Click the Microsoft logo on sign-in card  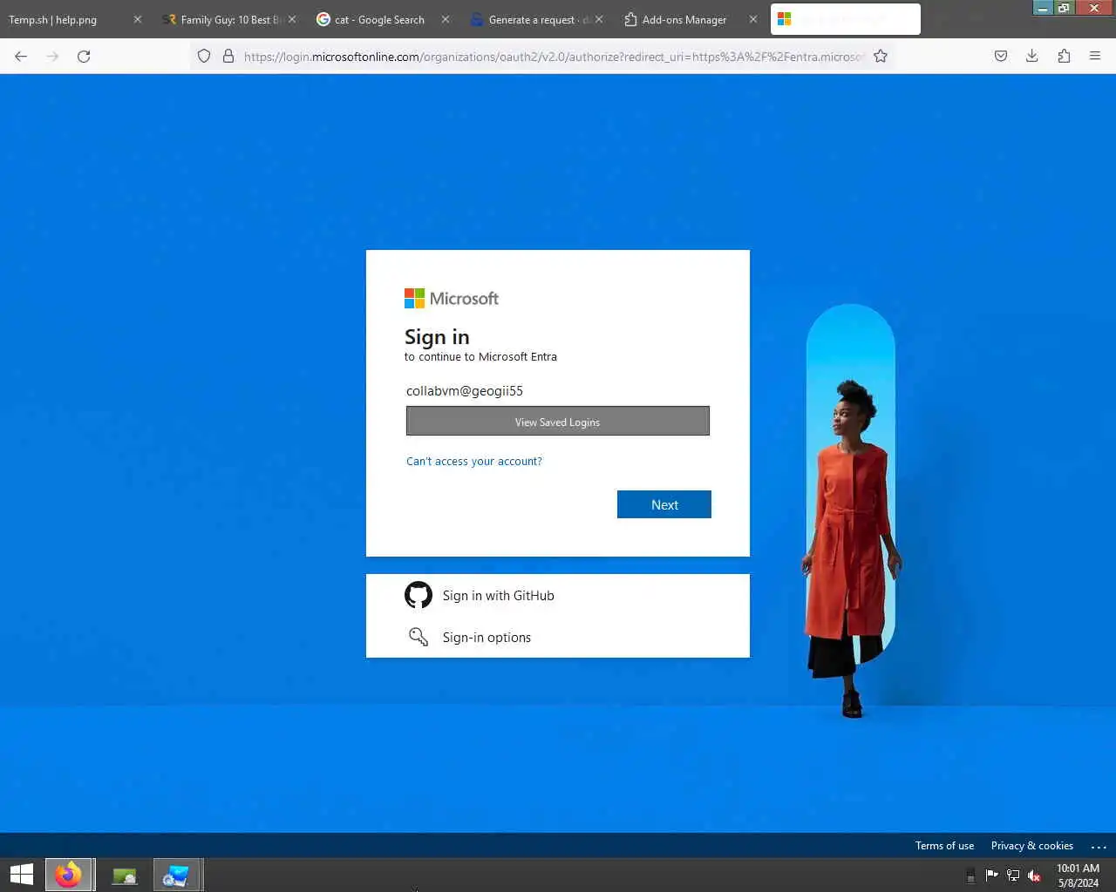point(452,299)
